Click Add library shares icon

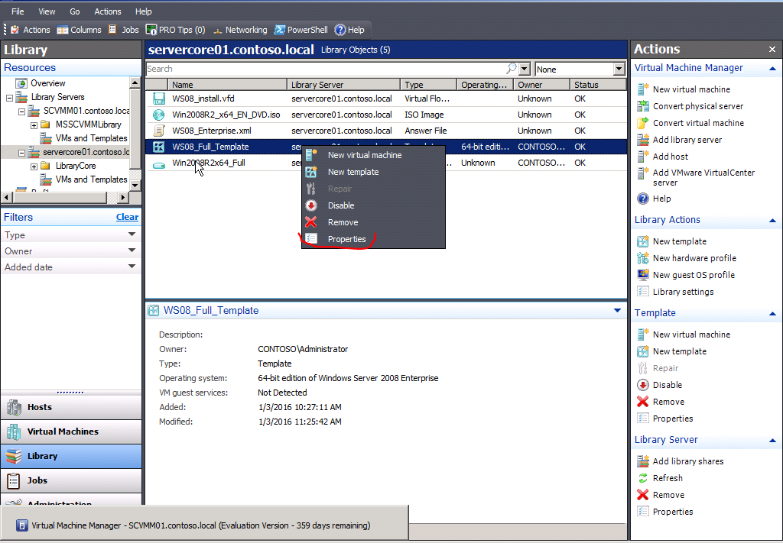pos(642,461)
